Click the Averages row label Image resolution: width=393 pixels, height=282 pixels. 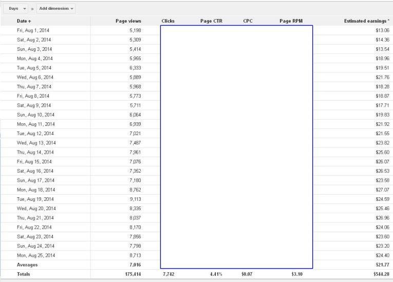click(x=27, y=265)
